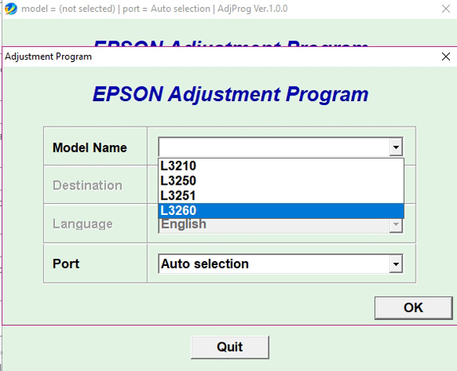Viewport: 457px width, 371px height.
Task: Open the Language dropdown arrow
Action: click(x=396, y=225)
